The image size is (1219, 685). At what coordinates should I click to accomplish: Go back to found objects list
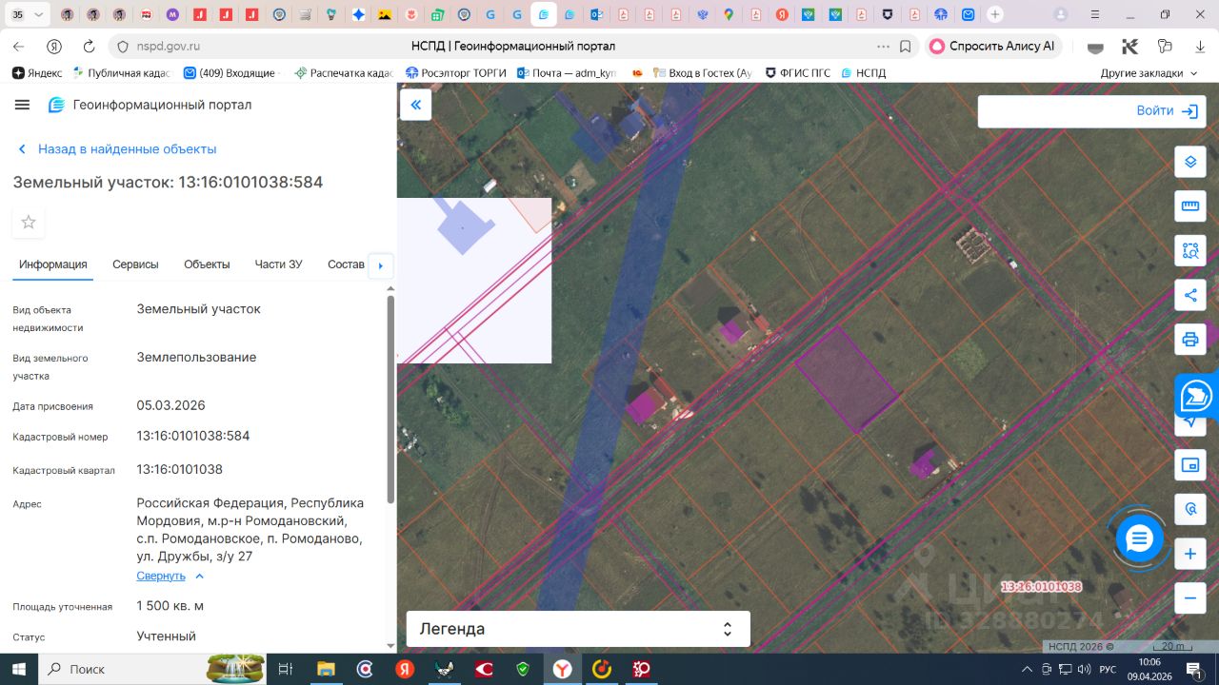coord(117,149)
